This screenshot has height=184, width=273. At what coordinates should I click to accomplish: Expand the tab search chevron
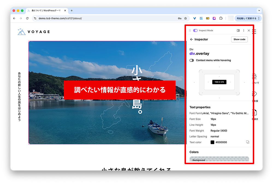[259, 11]
